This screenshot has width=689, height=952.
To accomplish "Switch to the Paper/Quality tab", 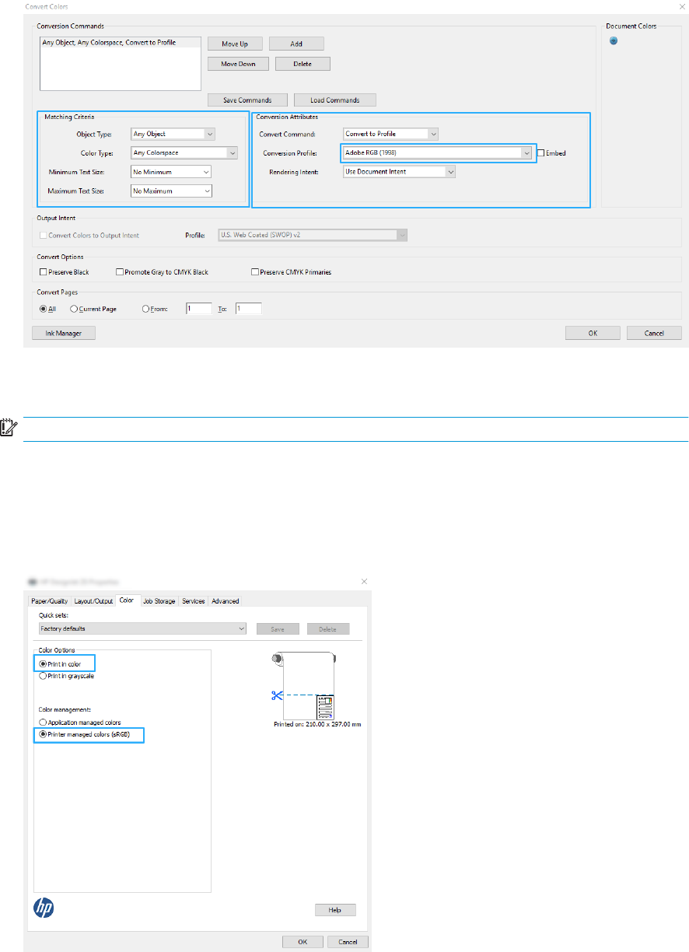I will click(x=51, y=600).
